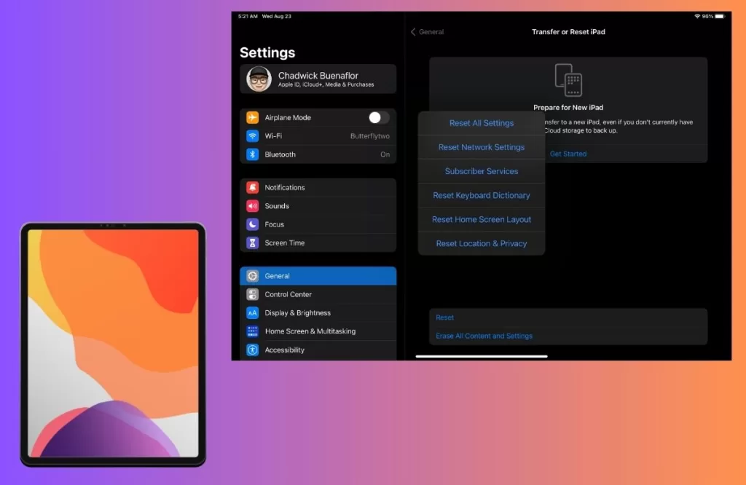Open the Accessibility settings row
This screenshot has height=485, width=746.
click(x=318, y=350)
